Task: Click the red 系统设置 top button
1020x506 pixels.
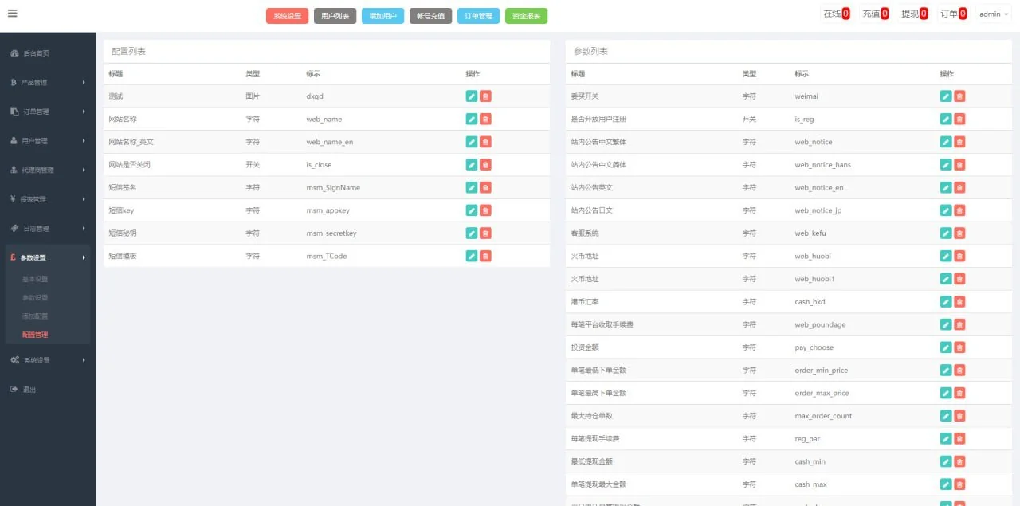Action: 287,16
